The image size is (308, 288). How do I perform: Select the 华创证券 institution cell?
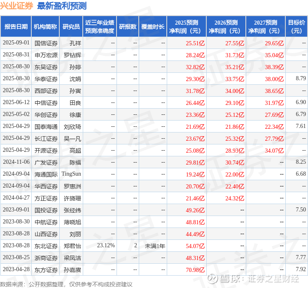pyautogui.click(x=46, y=115)
